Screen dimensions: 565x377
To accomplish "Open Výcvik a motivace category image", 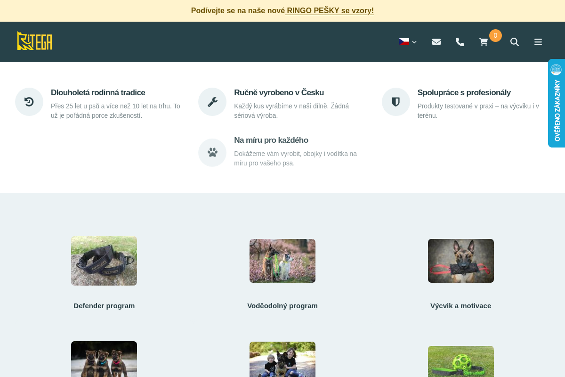I will click(x=461, y=261).
